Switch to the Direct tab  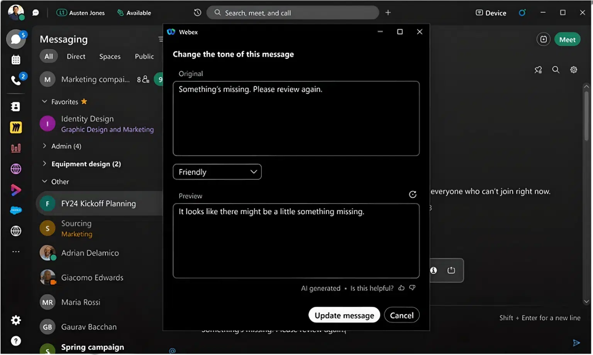click(x=76, y=56)
